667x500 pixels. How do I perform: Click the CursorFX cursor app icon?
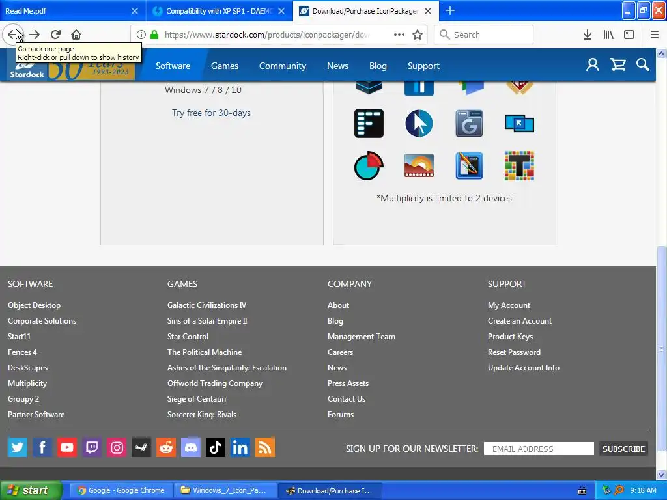coord(419,123)
